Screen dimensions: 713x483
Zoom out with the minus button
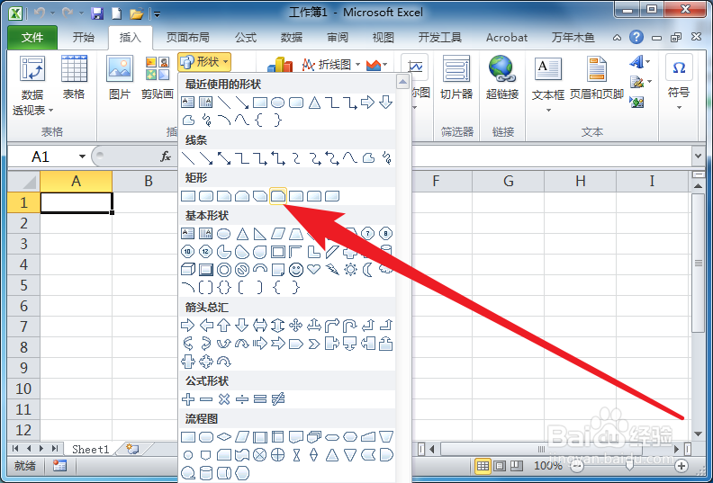coord(576,466)
